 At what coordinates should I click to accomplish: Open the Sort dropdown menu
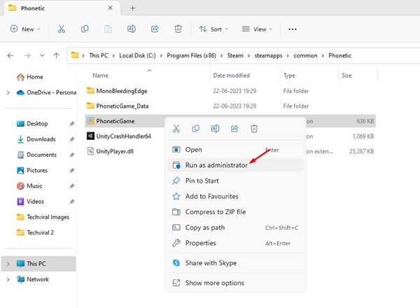[x=213, y=29]
